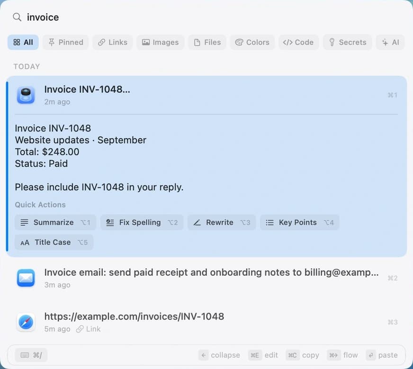
Task: Switch to the Files filter tab
Action: [x=207, y=42]
